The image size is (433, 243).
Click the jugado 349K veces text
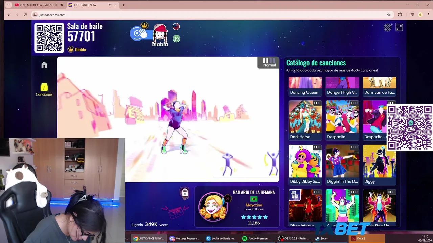point(150,224)
